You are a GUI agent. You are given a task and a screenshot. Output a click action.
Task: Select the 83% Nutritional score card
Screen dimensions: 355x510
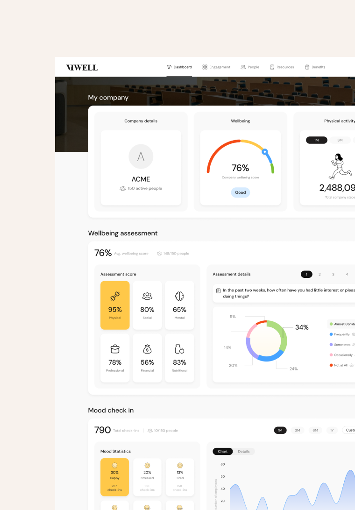click(180, 358)
